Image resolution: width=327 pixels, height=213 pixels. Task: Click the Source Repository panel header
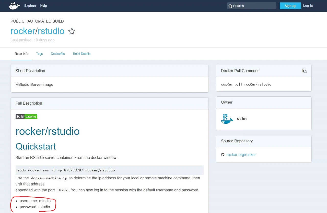(x=264, y=141)
